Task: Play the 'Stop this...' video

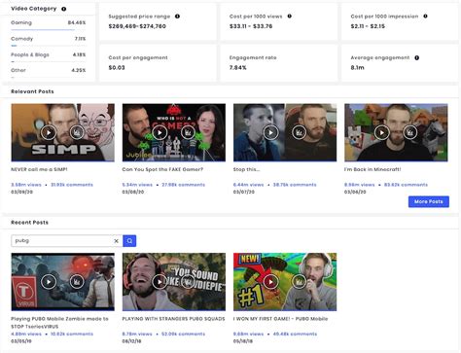Action: (x=270, y=132)
